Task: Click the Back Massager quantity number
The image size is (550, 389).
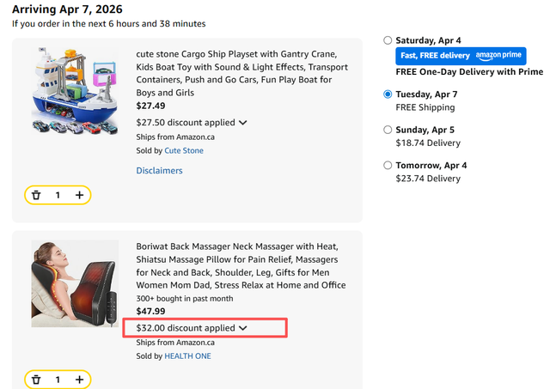Action: tap(58, 379)
